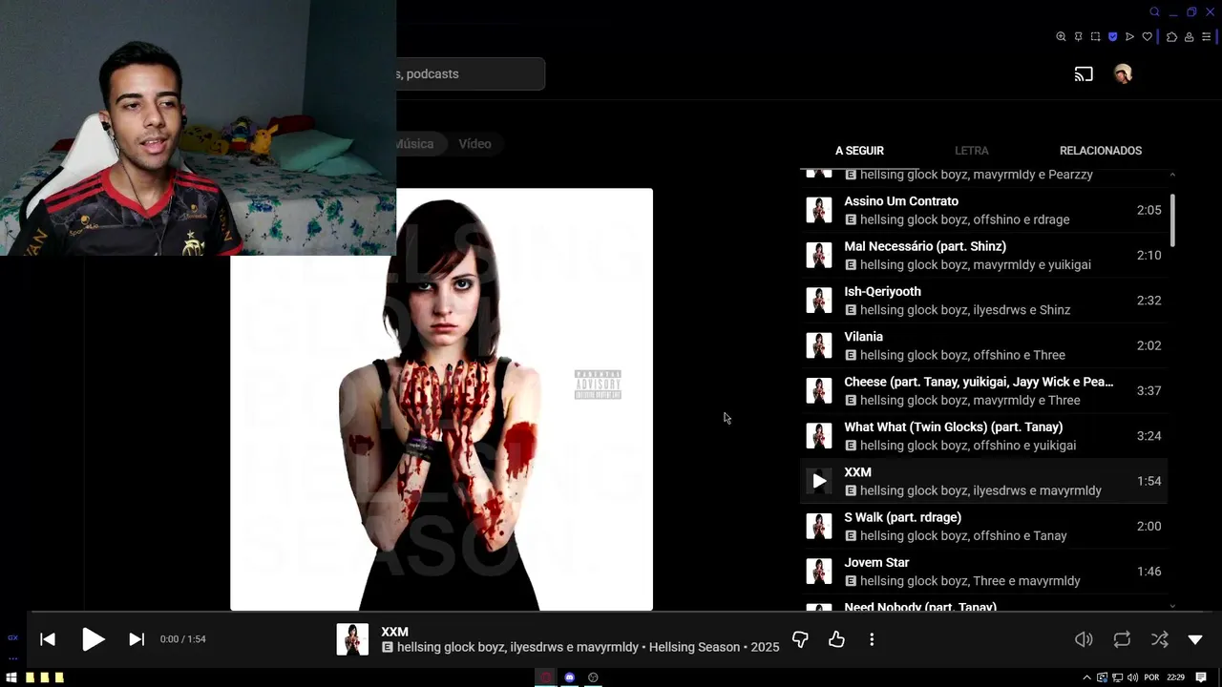
Task: Open the browser profile icon
Action: click(1189, 37)
